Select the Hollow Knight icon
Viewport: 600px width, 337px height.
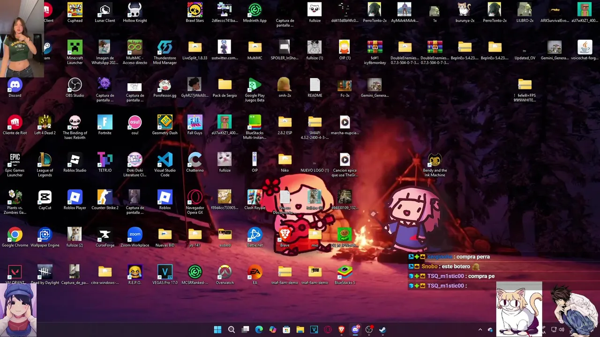pyautogui.click(x=135, y=13)
